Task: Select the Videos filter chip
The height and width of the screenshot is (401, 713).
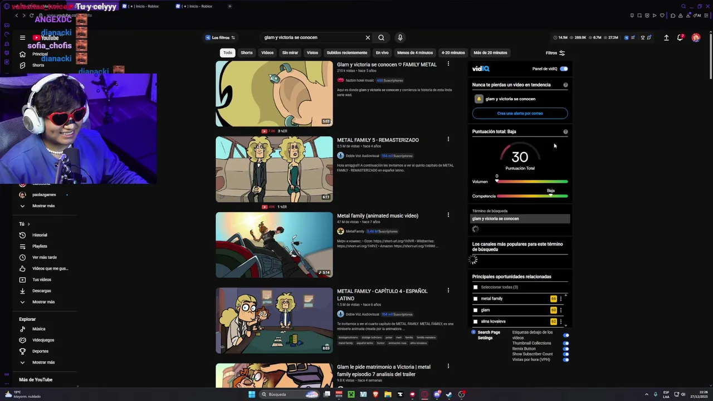Action: 267,53
